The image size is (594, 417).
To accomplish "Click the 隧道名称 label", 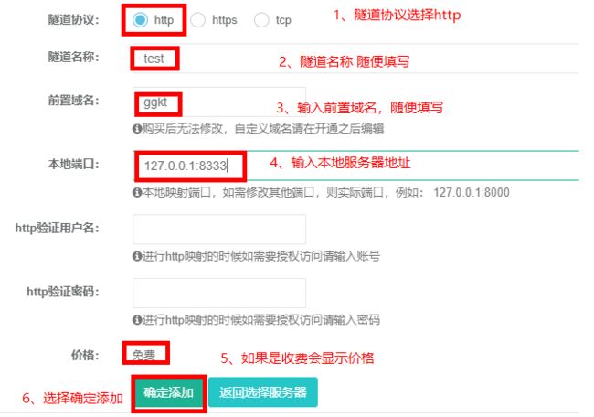I will tap(73, 57).
